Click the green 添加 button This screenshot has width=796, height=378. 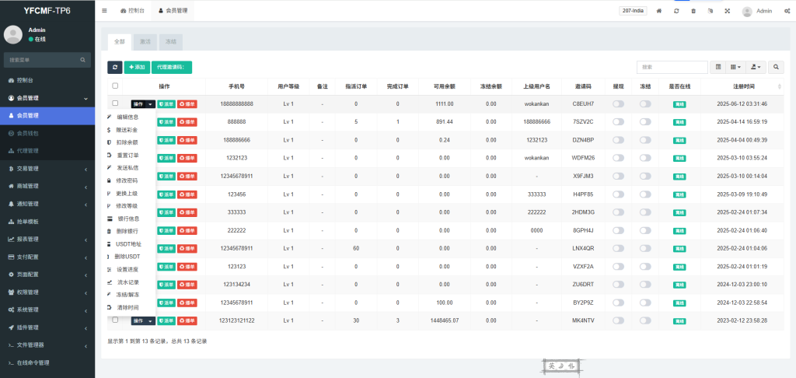[x=137, y=68]
